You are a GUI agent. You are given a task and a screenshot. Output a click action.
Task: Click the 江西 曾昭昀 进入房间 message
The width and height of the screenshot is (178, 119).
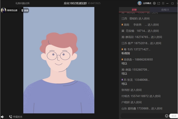coord(135,19)
